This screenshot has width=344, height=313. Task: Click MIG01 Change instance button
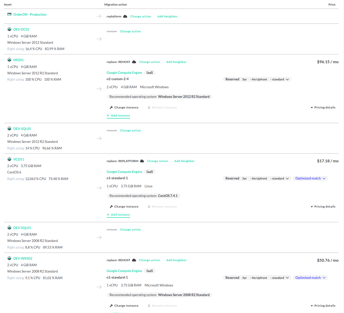click(x=124, y=107)
